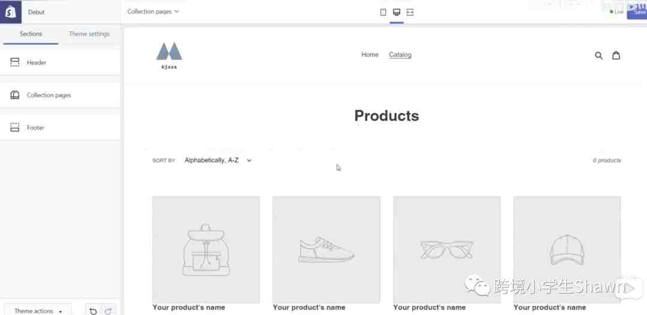The width and height of the screenshot is (647, 315).
Task: Click the Save button
Action: [638, 11]
